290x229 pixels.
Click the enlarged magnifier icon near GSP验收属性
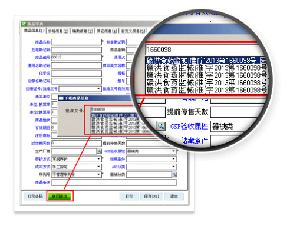[161, 127]
